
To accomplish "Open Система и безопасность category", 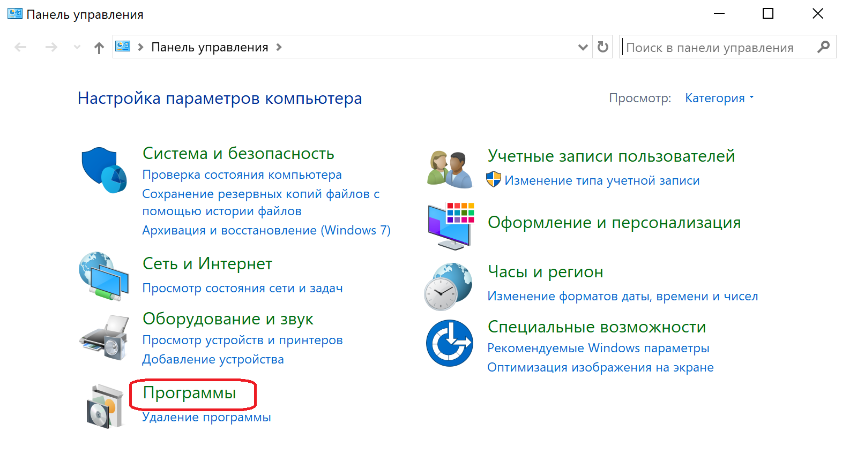I will [x=239, y=153].
